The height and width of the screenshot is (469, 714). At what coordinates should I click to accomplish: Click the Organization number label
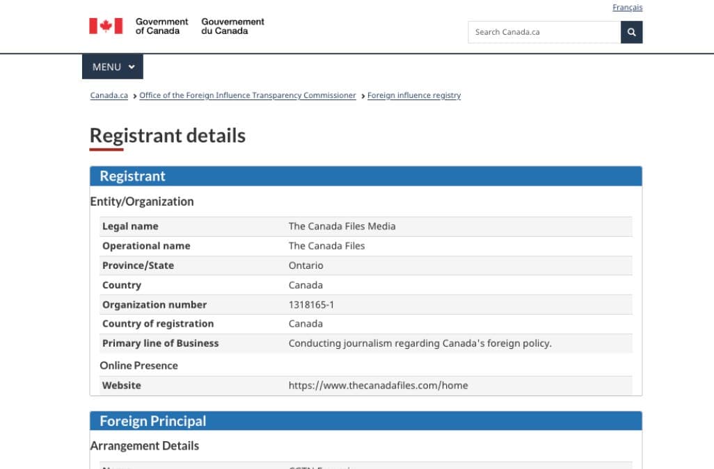[154, 304]
